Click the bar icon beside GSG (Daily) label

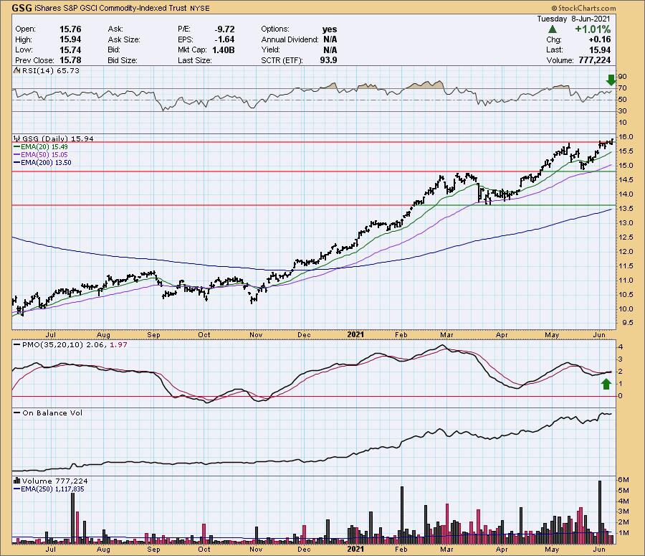[17, 138]
